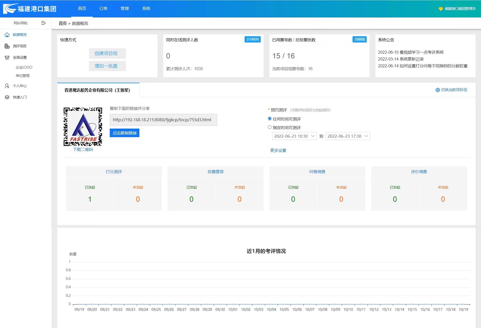The image size is (481, 328).
Task: Open the 首页 top menu
Action: point(82,9)
